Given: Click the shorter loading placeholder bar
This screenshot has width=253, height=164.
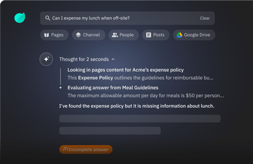Looking at the screenshot, I should 110,131.
